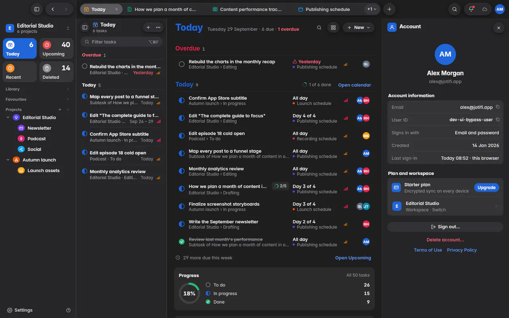Open help icon at sidebar bottom
The width and height of the screenshot is (509, 318).
pos(68,310)
